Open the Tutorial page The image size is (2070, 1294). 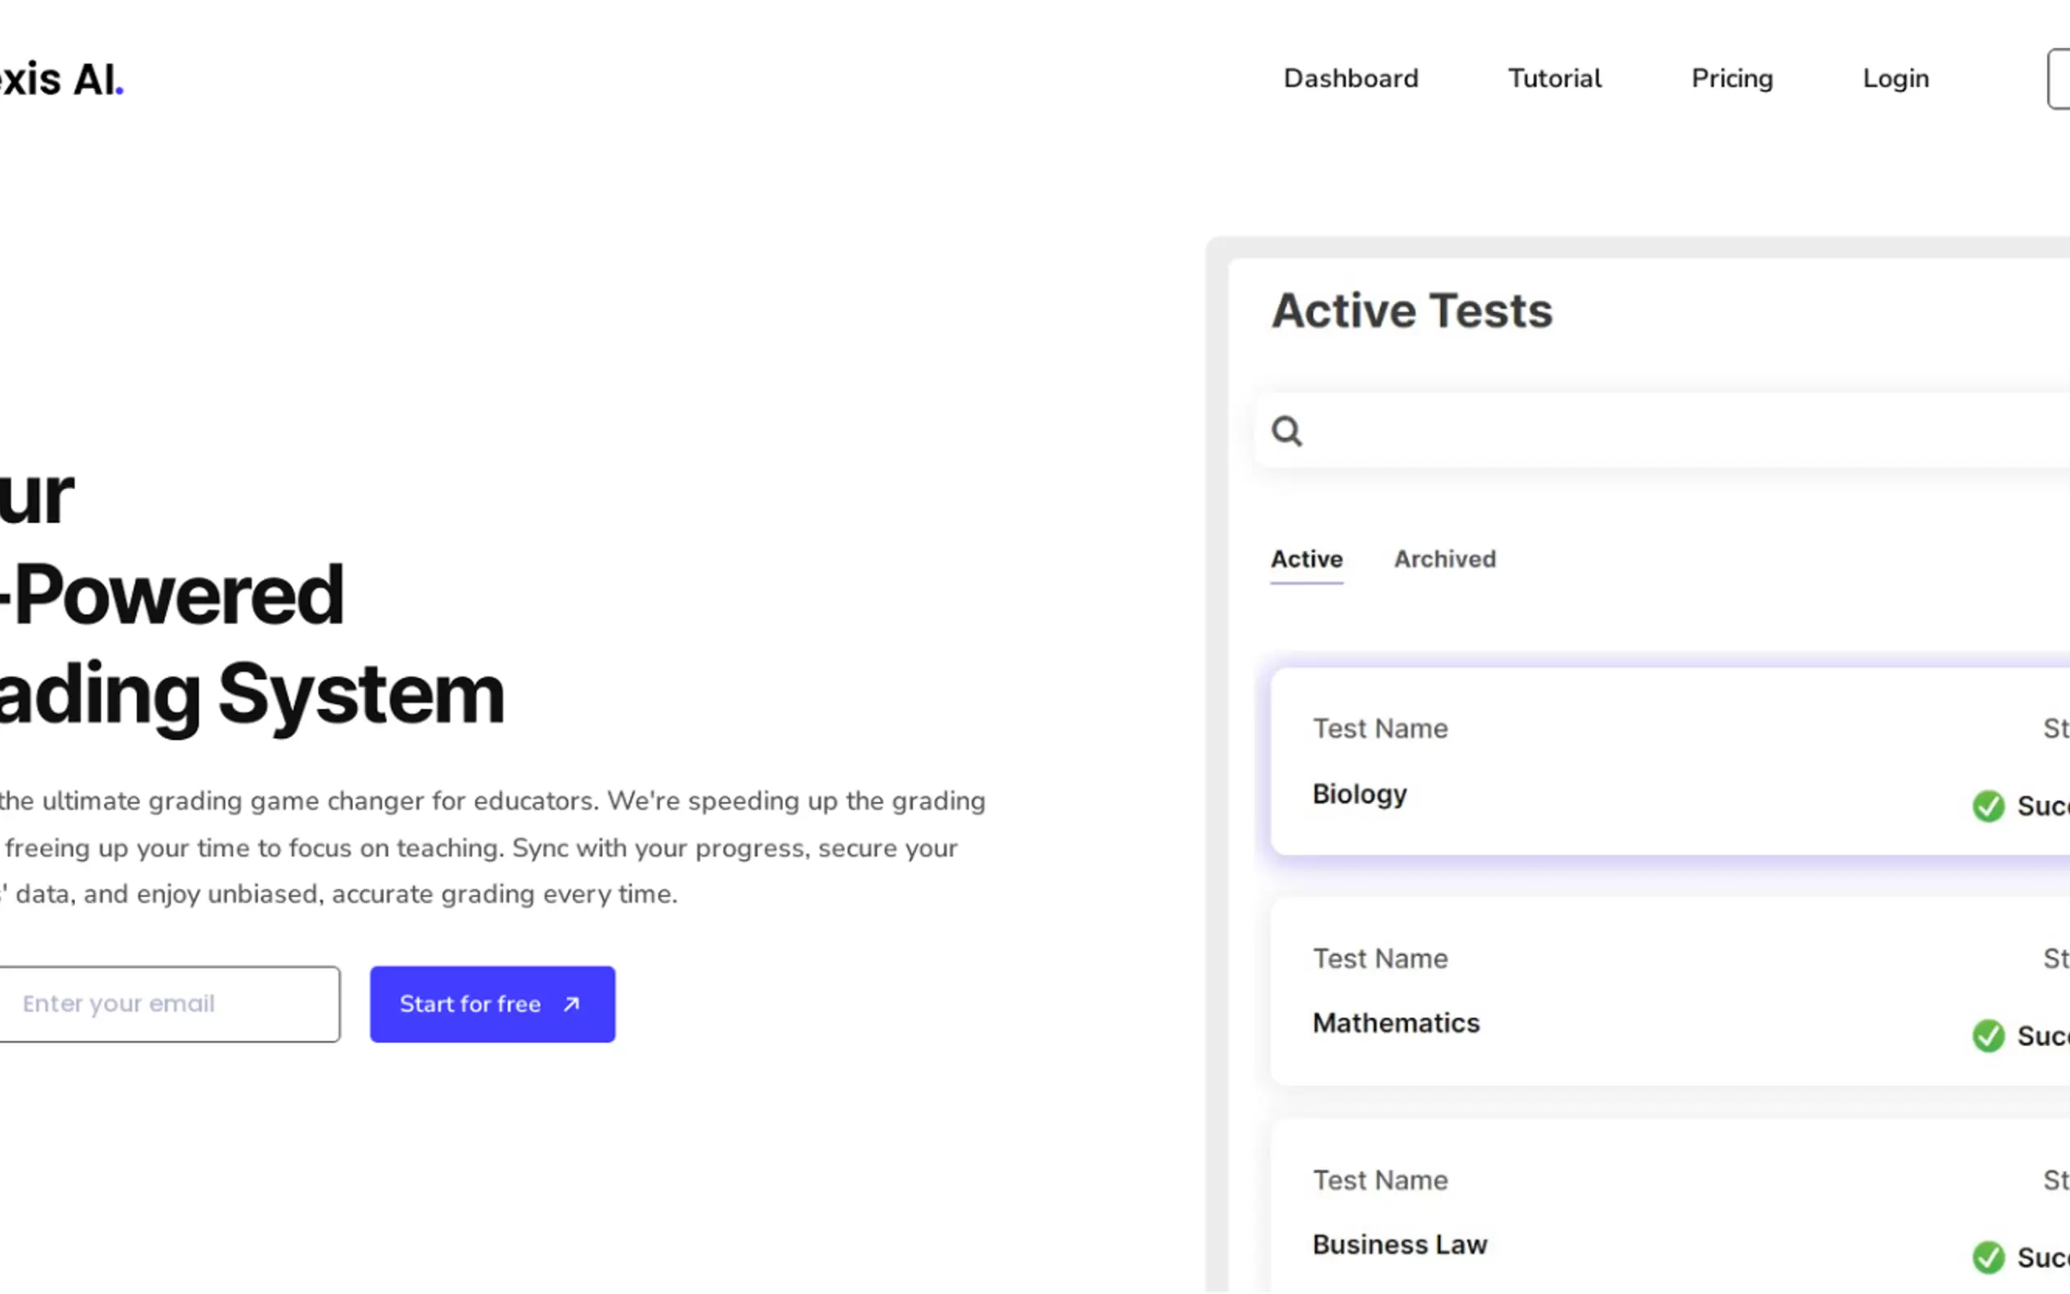1554,79
